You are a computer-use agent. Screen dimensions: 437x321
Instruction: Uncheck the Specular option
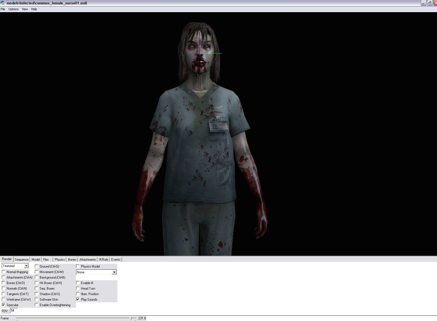coord(4,305)
